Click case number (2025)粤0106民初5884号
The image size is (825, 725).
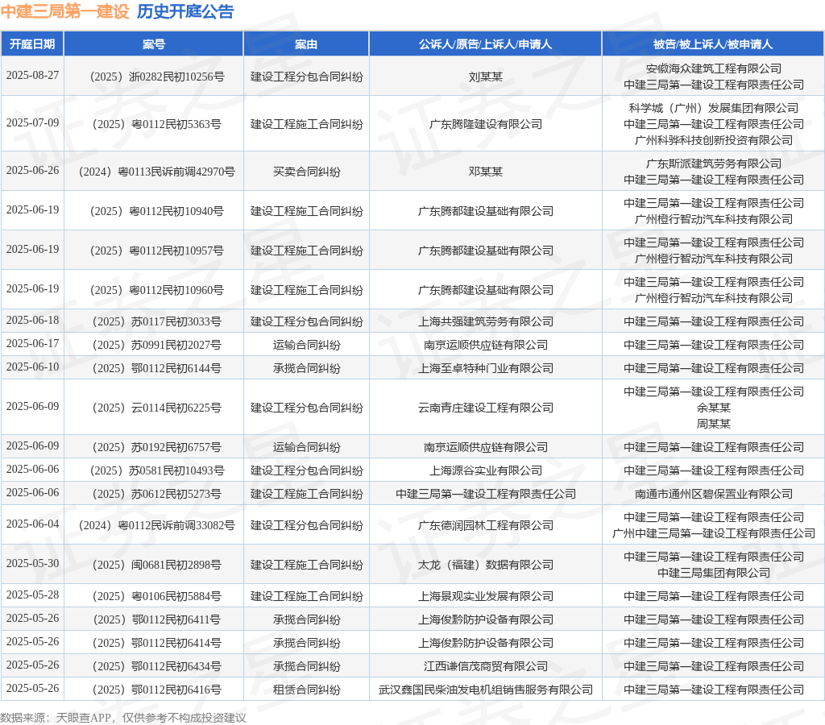(x=157, y=596)
